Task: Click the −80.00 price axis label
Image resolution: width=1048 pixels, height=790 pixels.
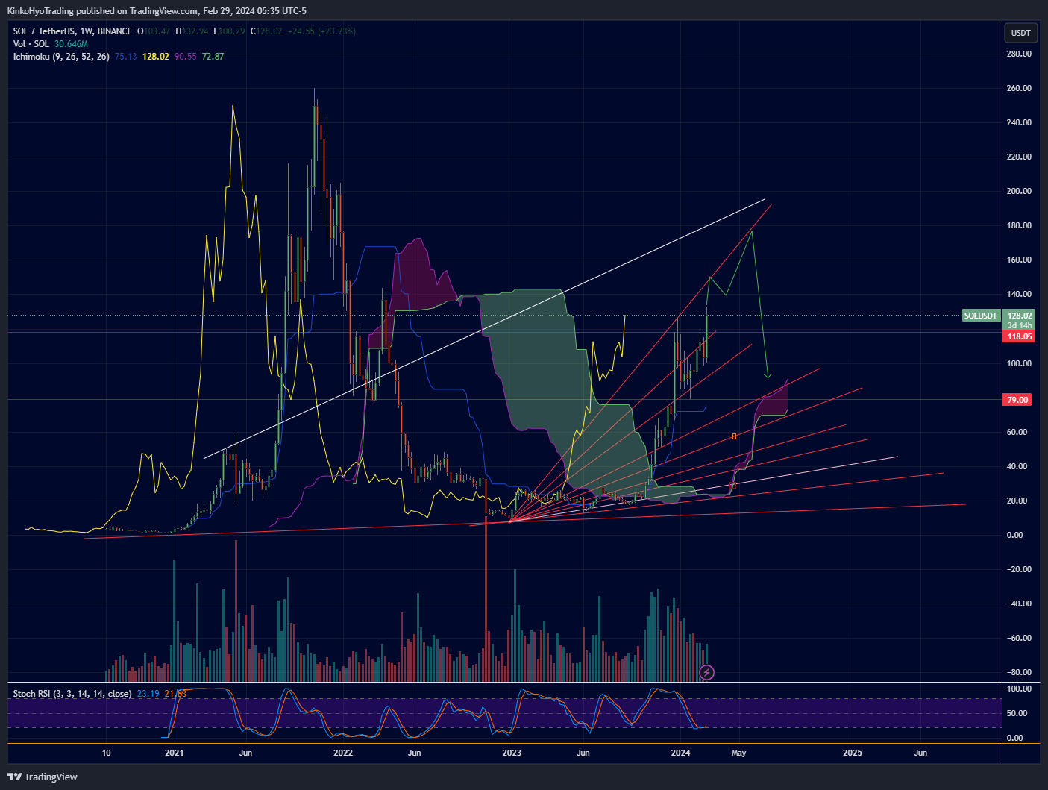Action: [1019, 672]
